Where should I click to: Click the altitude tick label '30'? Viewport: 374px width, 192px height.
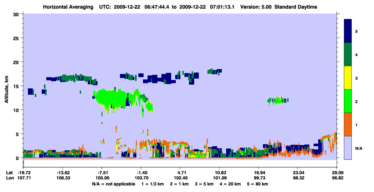point(17,14)
